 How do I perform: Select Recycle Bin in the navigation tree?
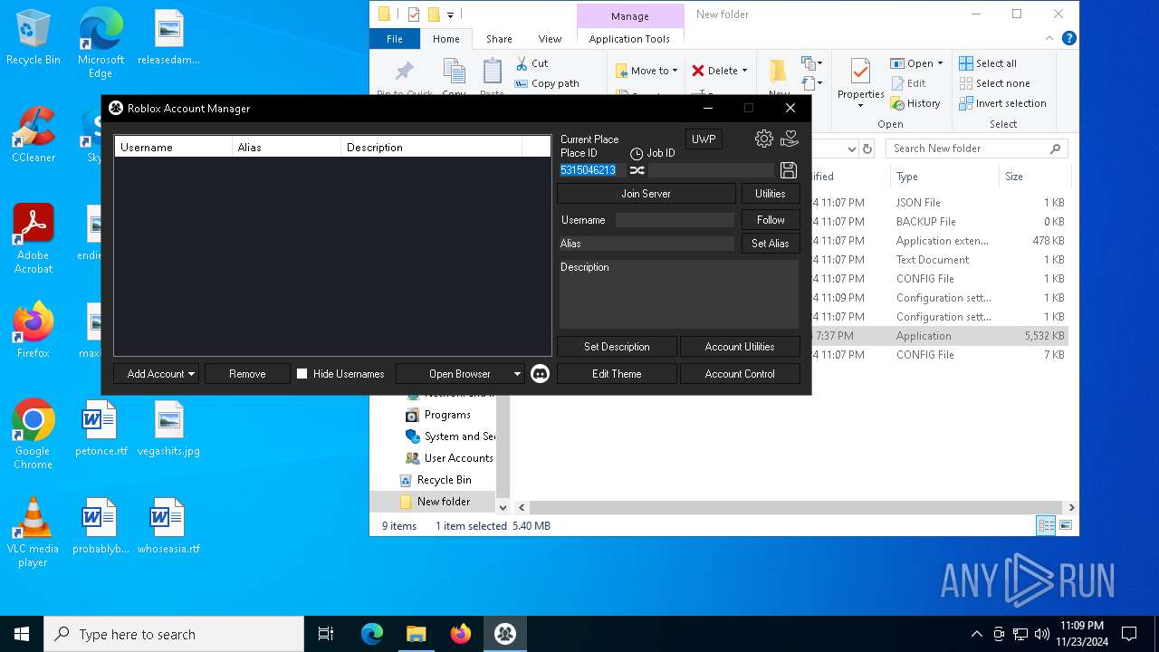(444, 480)
